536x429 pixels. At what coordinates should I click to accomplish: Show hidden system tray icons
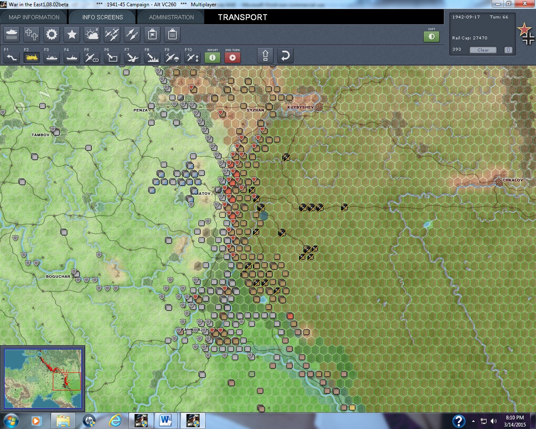[473, 421]
